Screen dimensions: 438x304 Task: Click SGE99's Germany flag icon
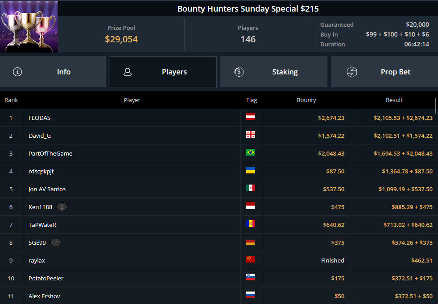pos(251,242)
